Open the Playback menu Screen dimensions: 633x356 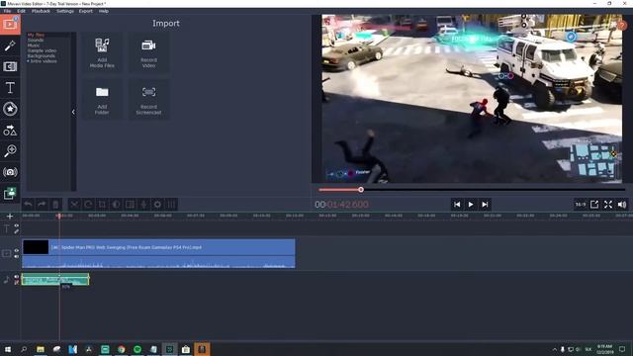click(x=41, y=11)
